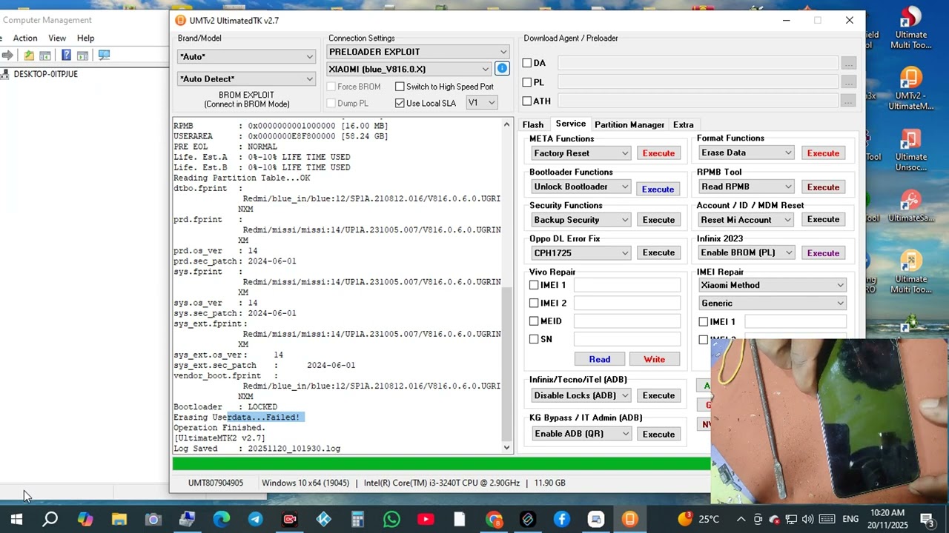Click the PL file browse button
949x533 pixels.
(x=848, y=82)
